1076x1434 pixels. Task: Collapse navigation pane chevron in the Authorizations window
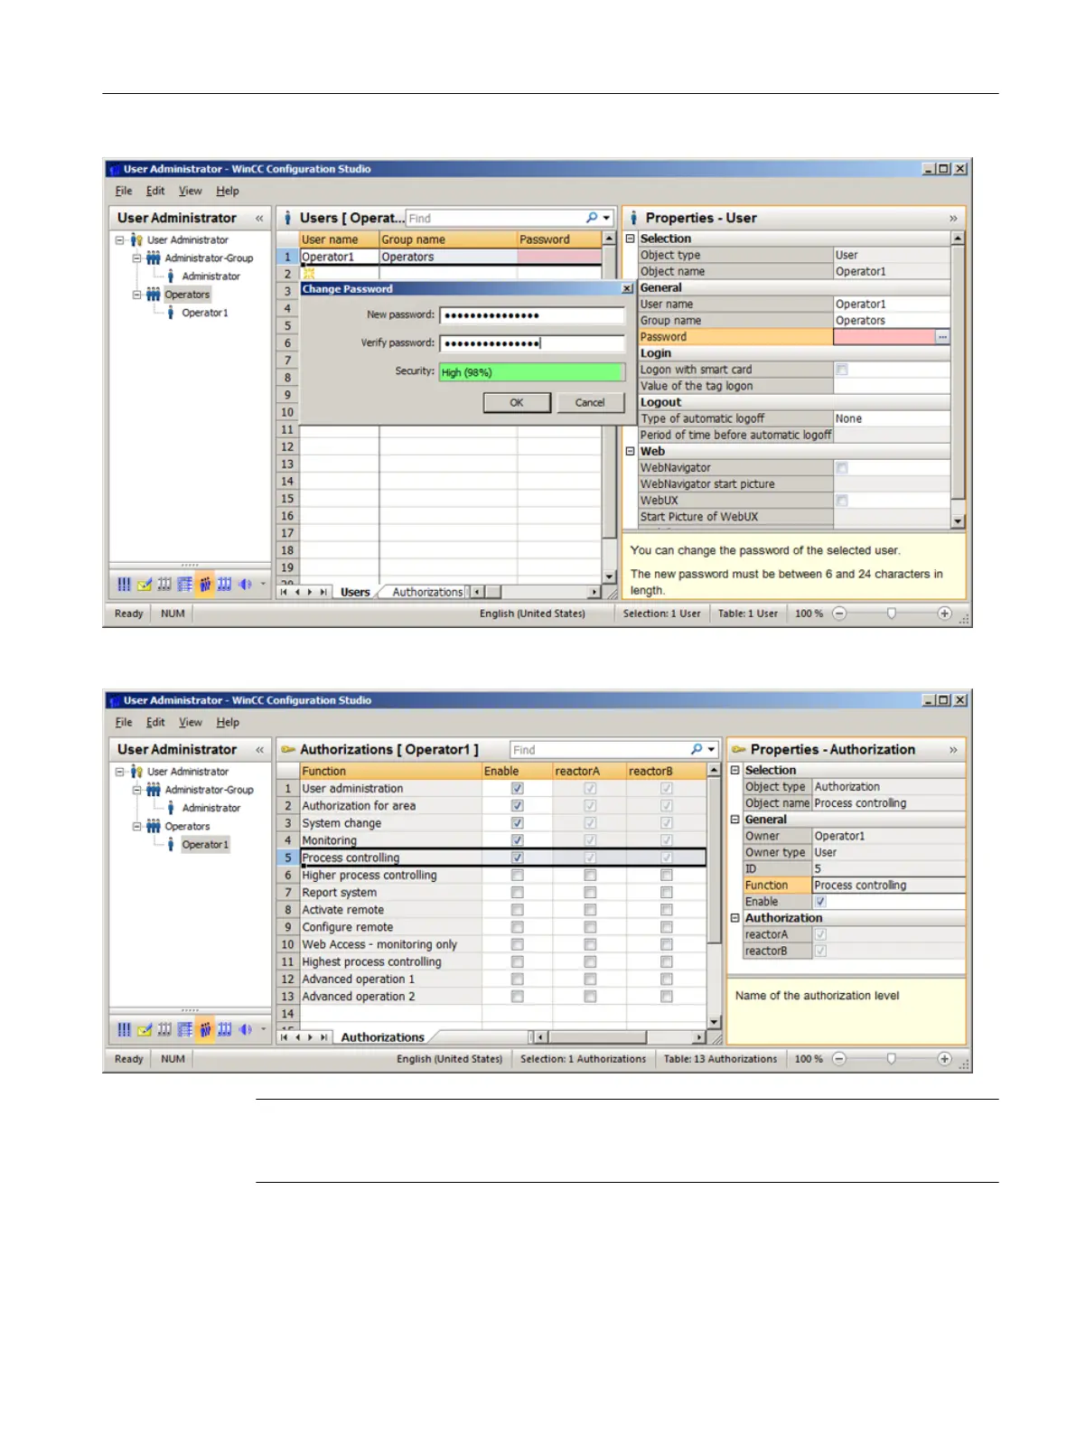259,750
